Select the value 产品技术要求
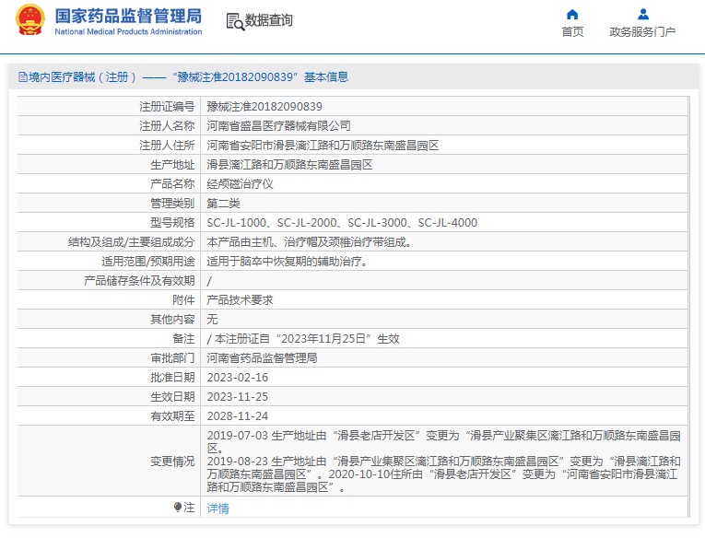Viewport: 705px width, 538px height. pos(240,299)
